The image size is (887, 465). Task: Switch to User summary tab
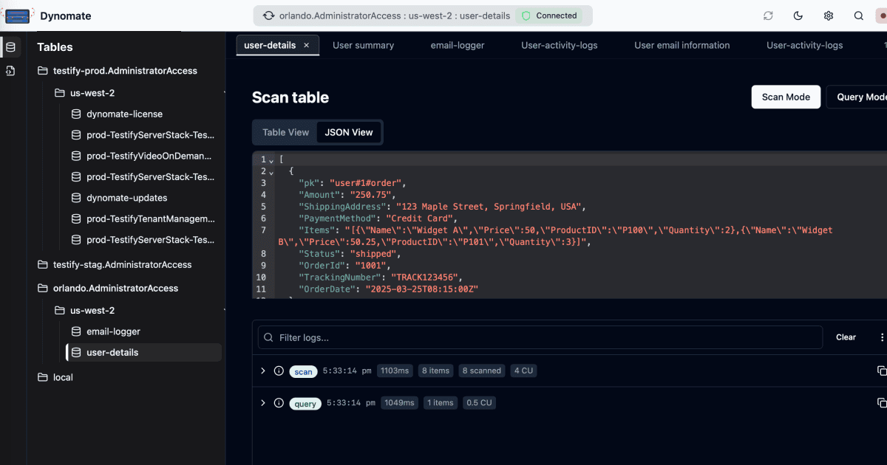[x=363, y=45]
